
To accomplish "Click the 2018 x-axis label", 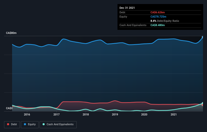I will [86, 114].
